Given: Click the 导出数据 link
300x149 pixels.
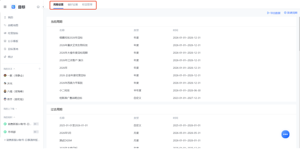Looking at the screenshot, I should (x=274, y=13).
